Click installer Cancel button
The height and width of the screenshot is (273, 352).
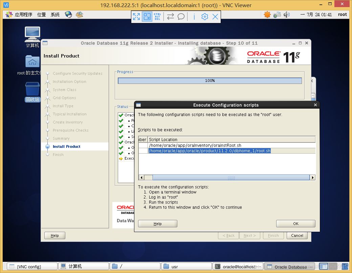(x=297, y=235)
